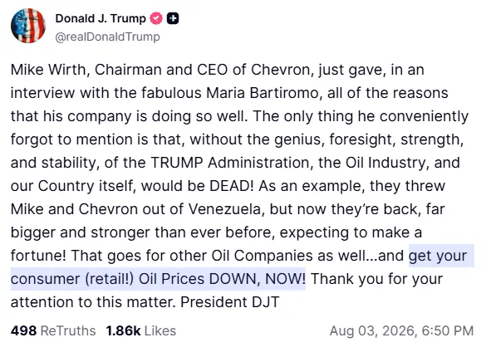Click the black plus badge icon
The height and width of the screenshot is (352, 486).
[x=173, y=18]
